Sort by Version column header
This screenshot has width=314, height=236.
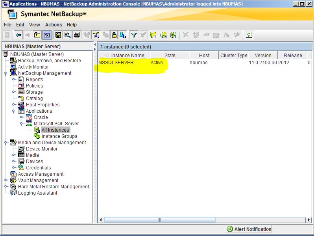pyautogui.click(x=263, y=55)
